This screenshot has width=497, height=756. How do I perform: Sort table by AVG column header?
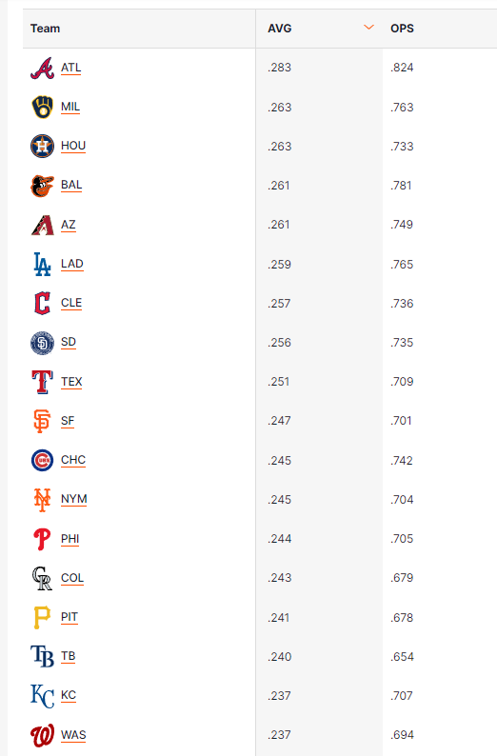(280, 29)
